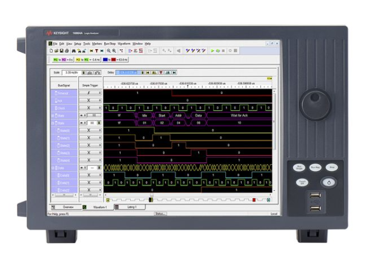Click the front-panel rotary knob

[x=316, y=104]
